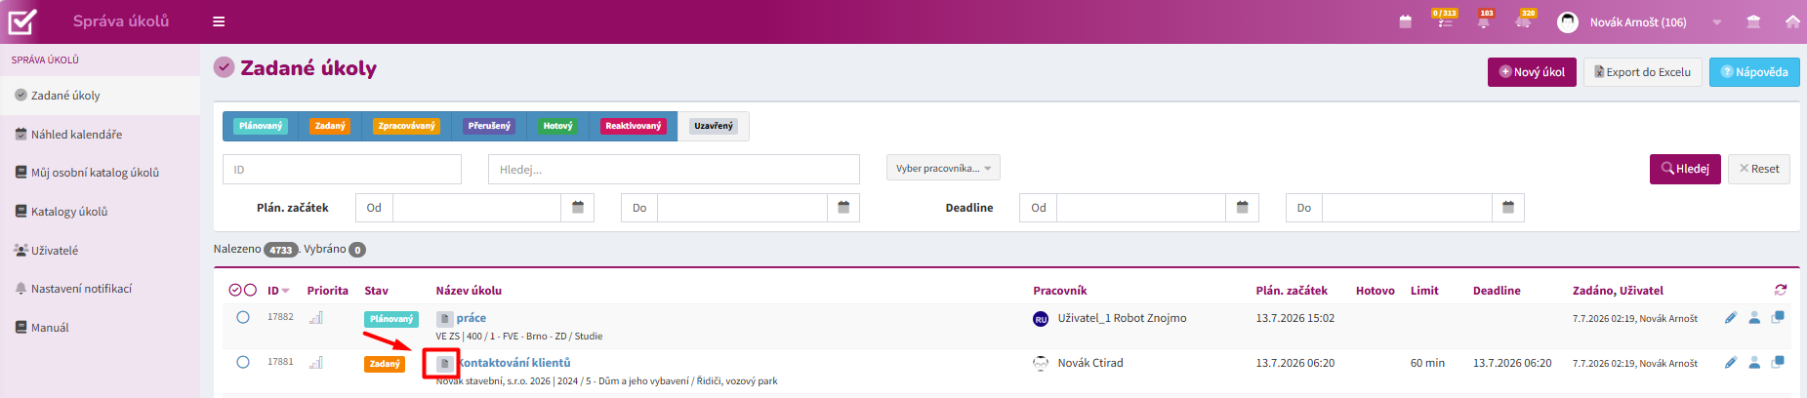This screenshot has width=1807, height=398.
Task: Refresh the task list with the reload icon
Action: [1781, 290]
